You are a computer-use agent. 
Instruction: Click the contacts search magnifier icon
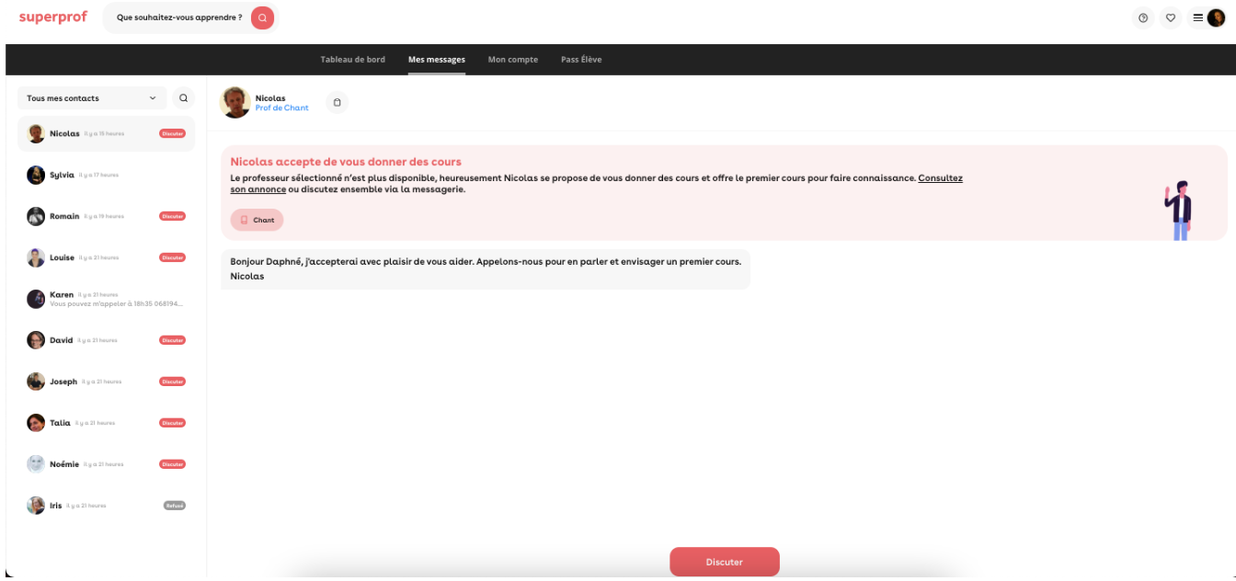[183, 98]
